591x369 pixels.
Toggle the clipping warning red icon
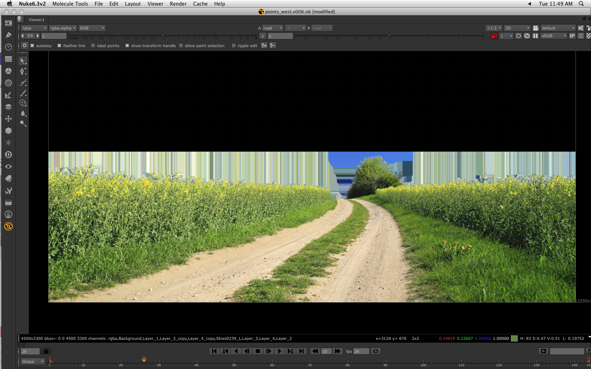(494, 36)
